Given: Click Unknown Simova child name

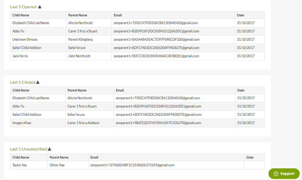Looking at the screenshot, I should (x=25, y=39).
